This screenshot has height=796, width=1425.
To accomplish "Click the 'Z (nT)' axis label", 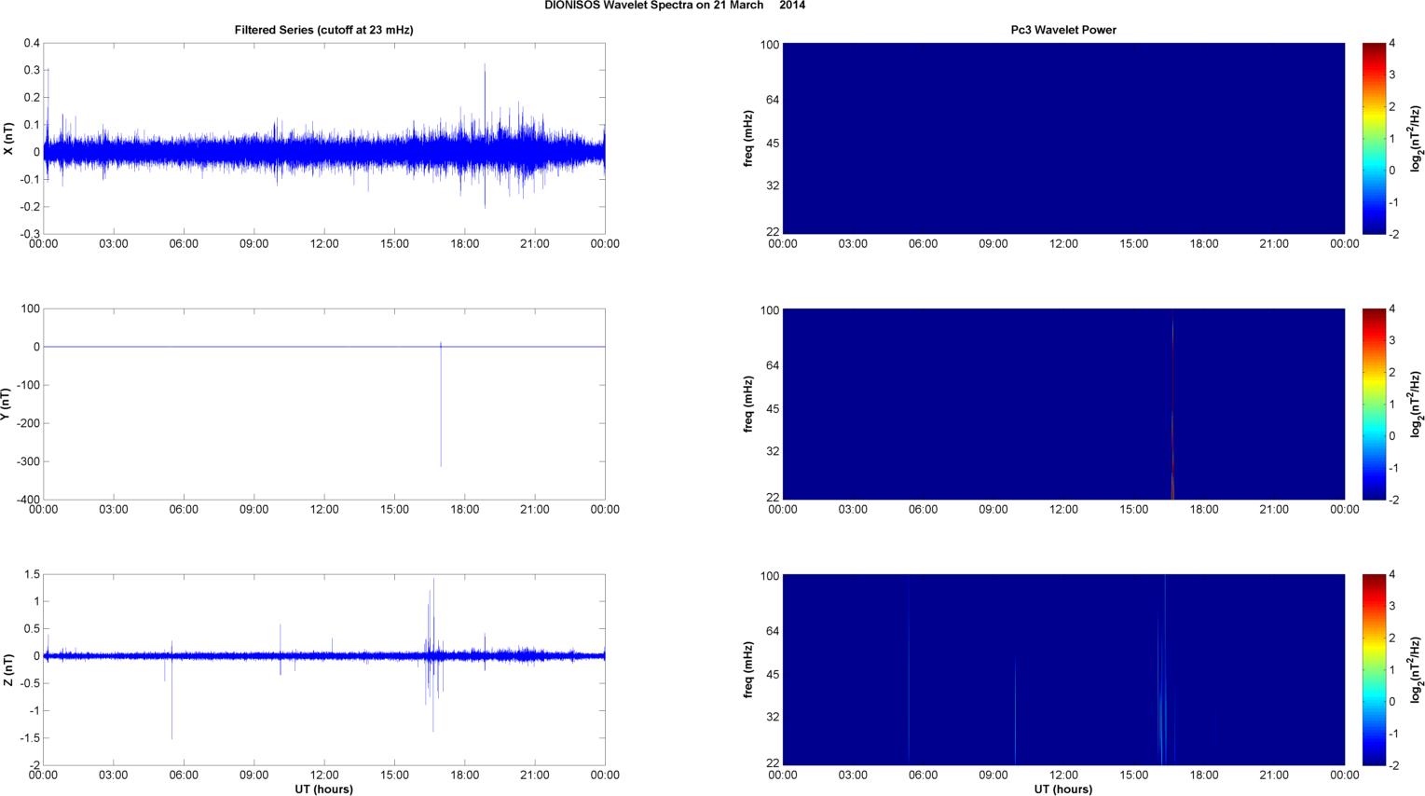I will pyautogui.click(x=8, y=670).
